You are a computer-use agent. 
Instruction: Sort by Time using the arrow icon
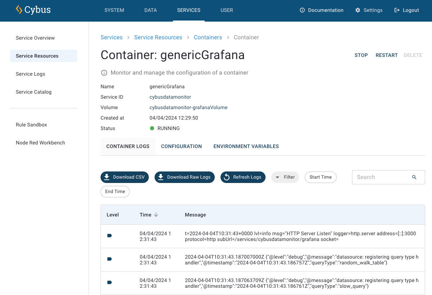pyautogui.click(x=156, y=215)
